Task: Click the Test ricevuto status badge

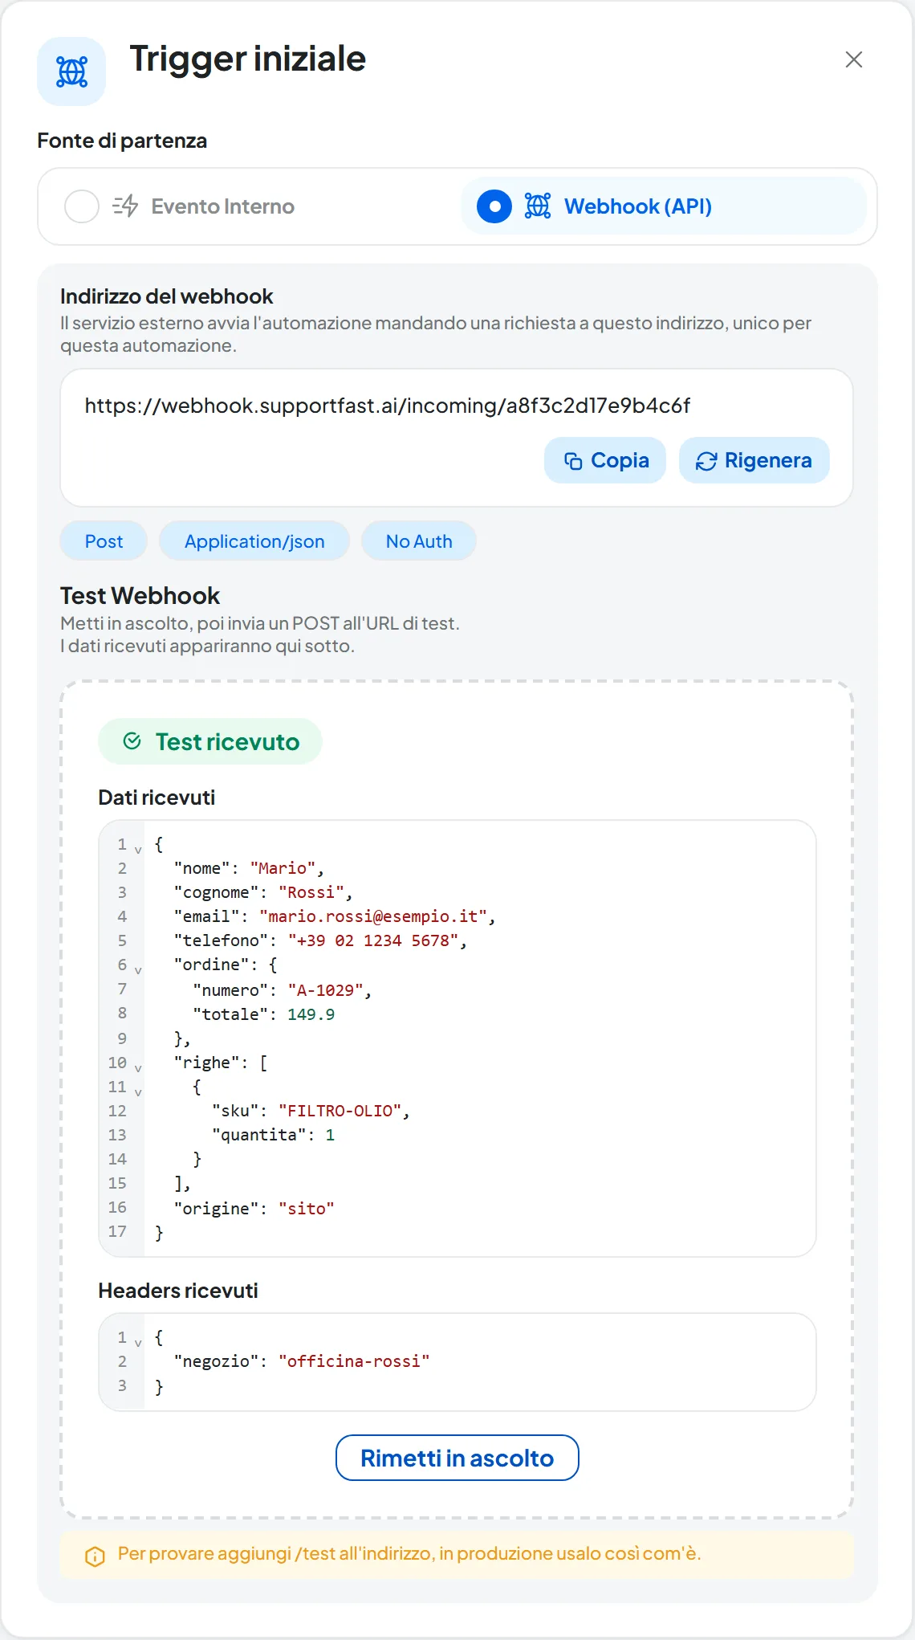Action: [x=210, y=741]
